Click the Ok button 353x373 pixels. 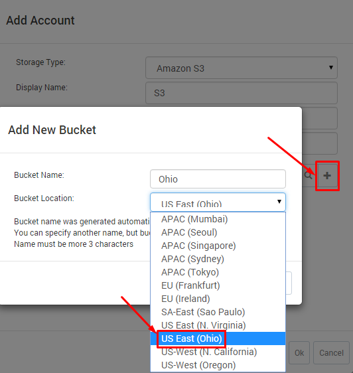(299, 353)
